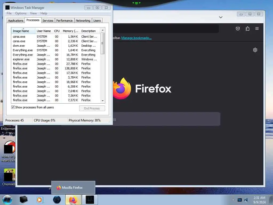Screen dimensions: 273x205
Task: Select the dwm.exe process row
Action: pos(56,46)
